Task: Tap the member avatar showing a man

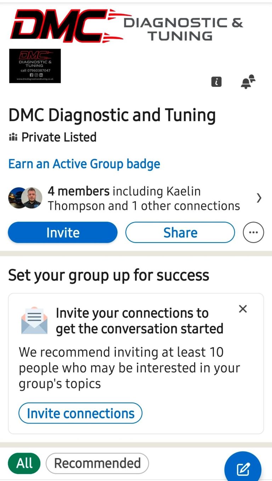Action: 32,198
